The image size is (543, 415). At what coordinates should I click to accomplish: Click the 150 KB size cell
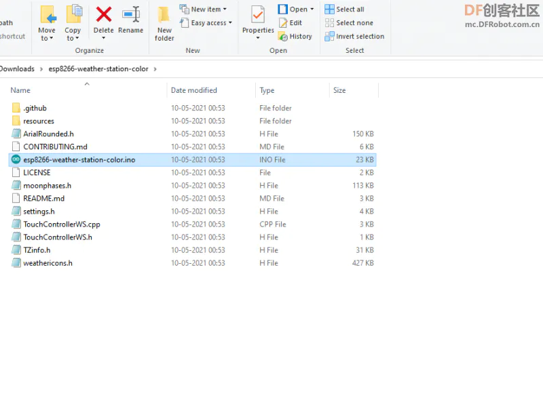363,134
